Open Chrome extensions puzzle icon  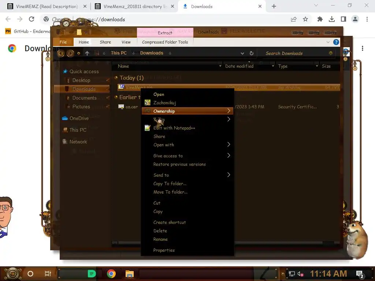(320, 19)
